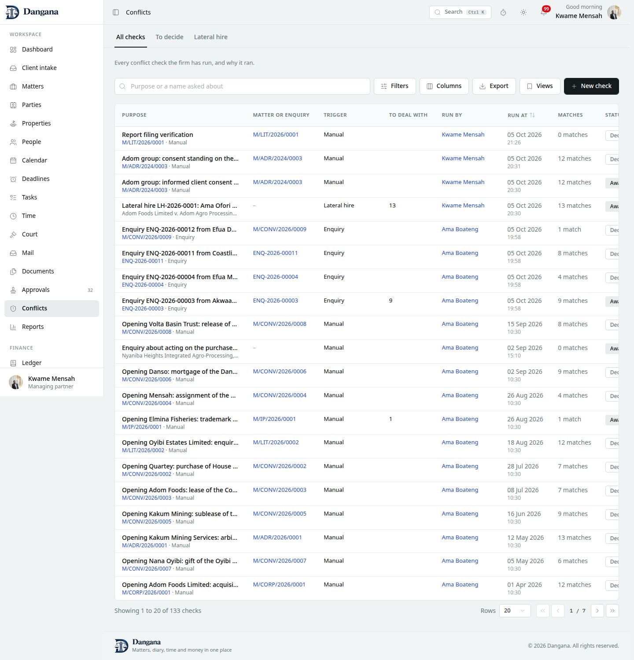The image size is (634, 660).
Task: Go to Client intake in sidebar
Action: coord(52,68)
